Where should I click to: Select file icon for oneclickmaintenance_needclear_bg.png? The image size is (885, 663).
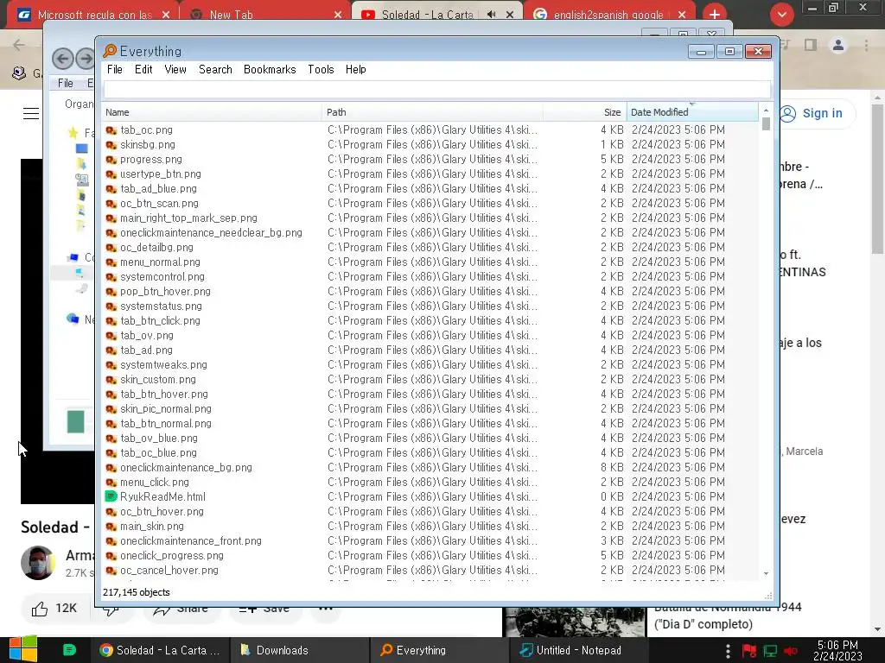111,233
